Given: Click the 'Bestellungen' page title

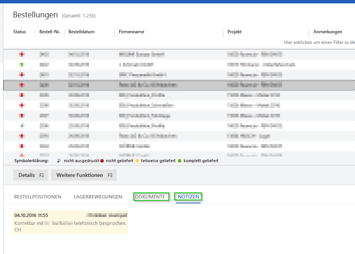Looking at the screenshot, I should click(35, 15).
